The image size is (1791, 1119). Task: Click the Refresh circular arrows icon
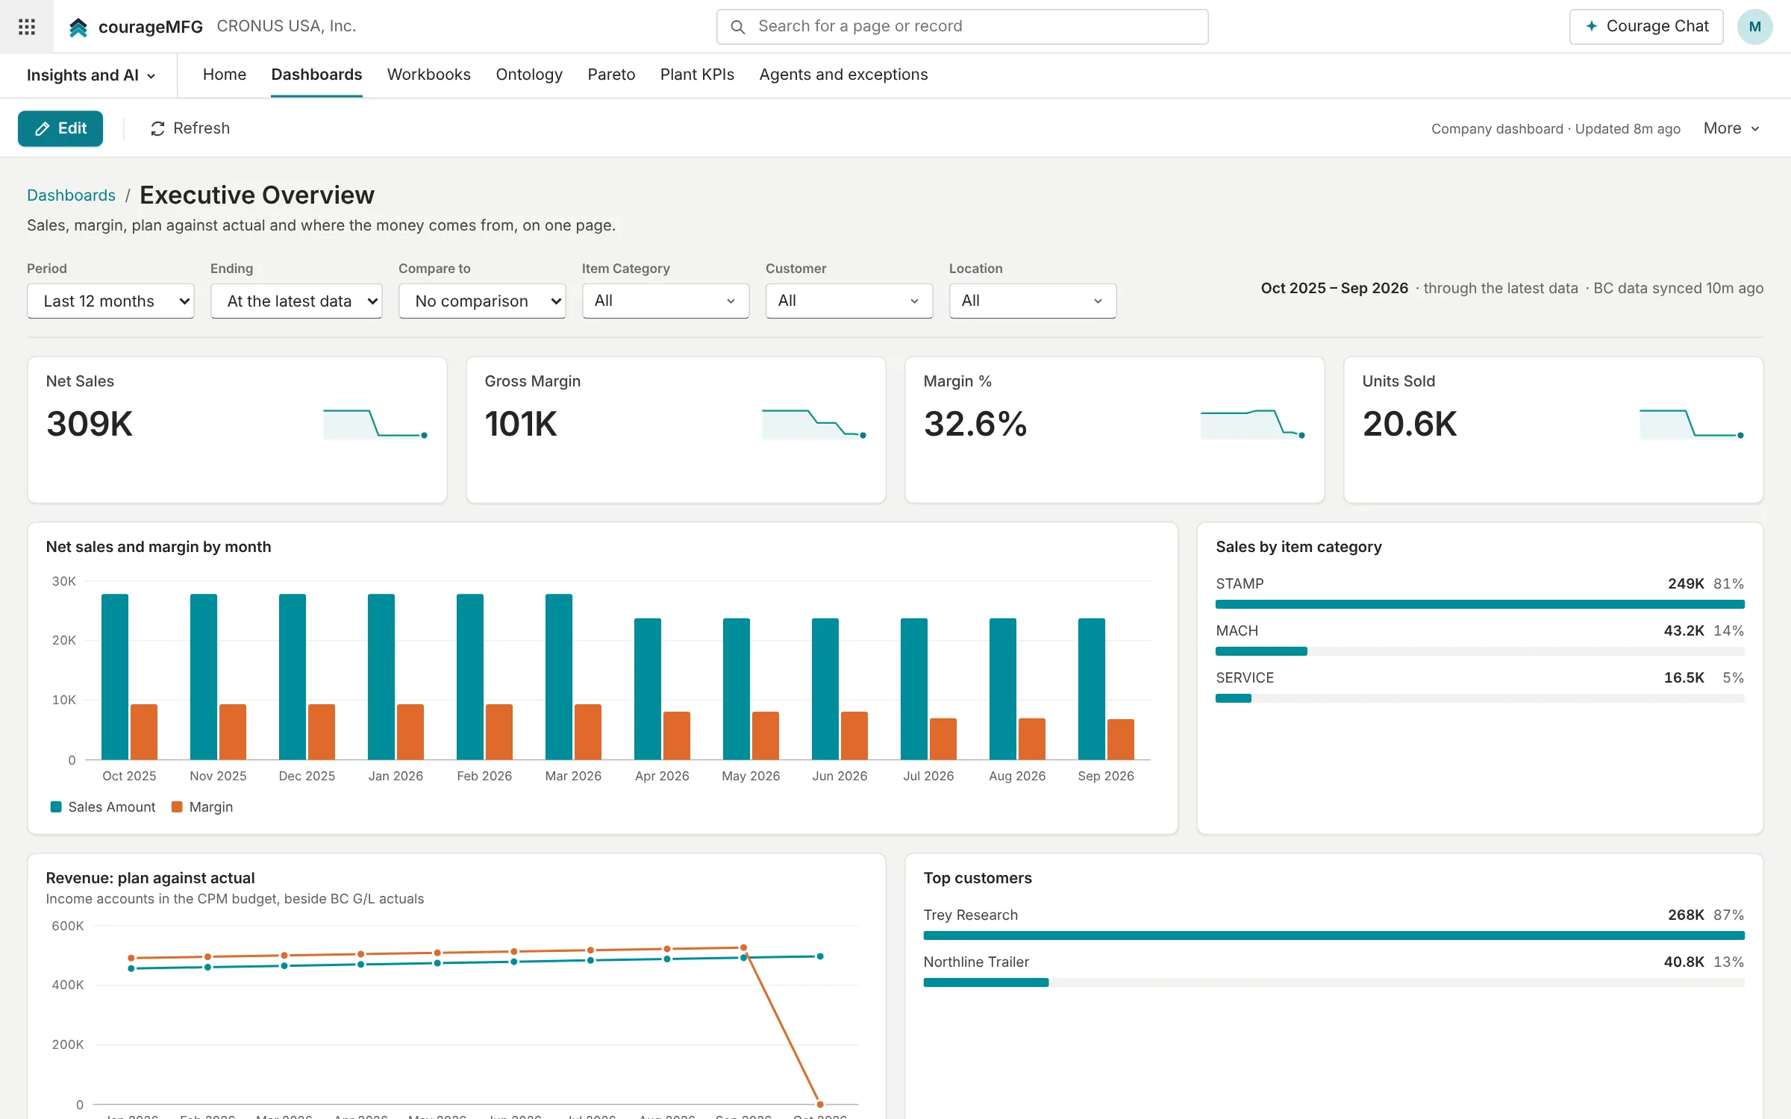[x=157, y=128]
